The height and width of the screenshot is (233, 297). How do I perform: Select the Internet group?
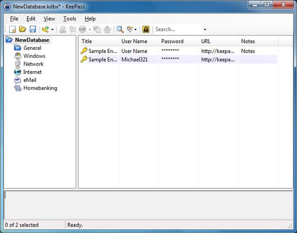pyautogui.click(x=33, y=72)
